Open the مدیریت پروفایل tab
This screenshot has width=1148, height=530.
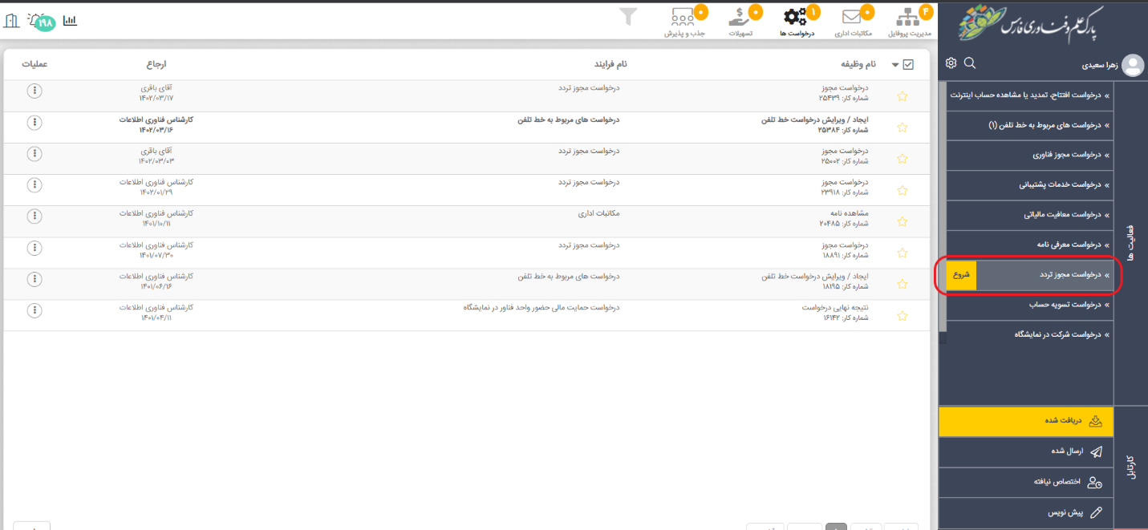911,23
